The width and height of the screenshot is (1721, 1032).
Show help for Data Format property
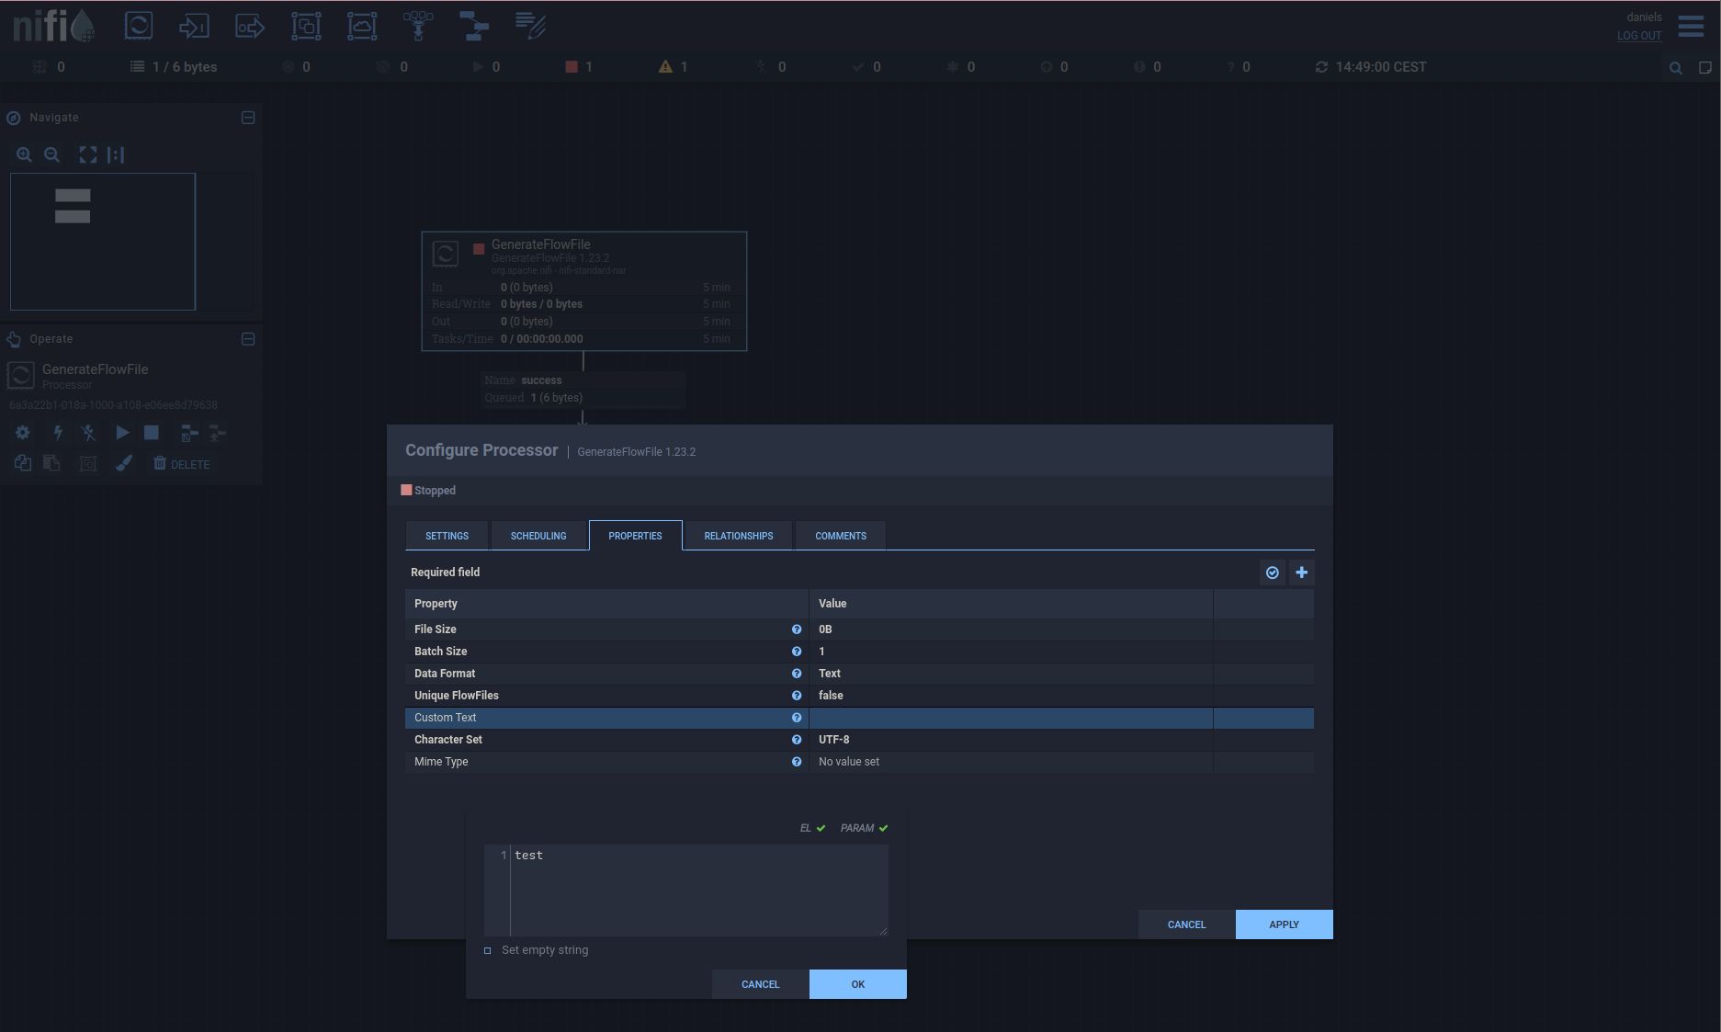point(797,674)
